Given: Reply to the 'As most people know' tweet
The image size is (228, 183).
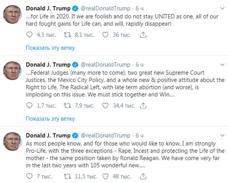Looking at the screenshot, I should (x=29, y=176).
